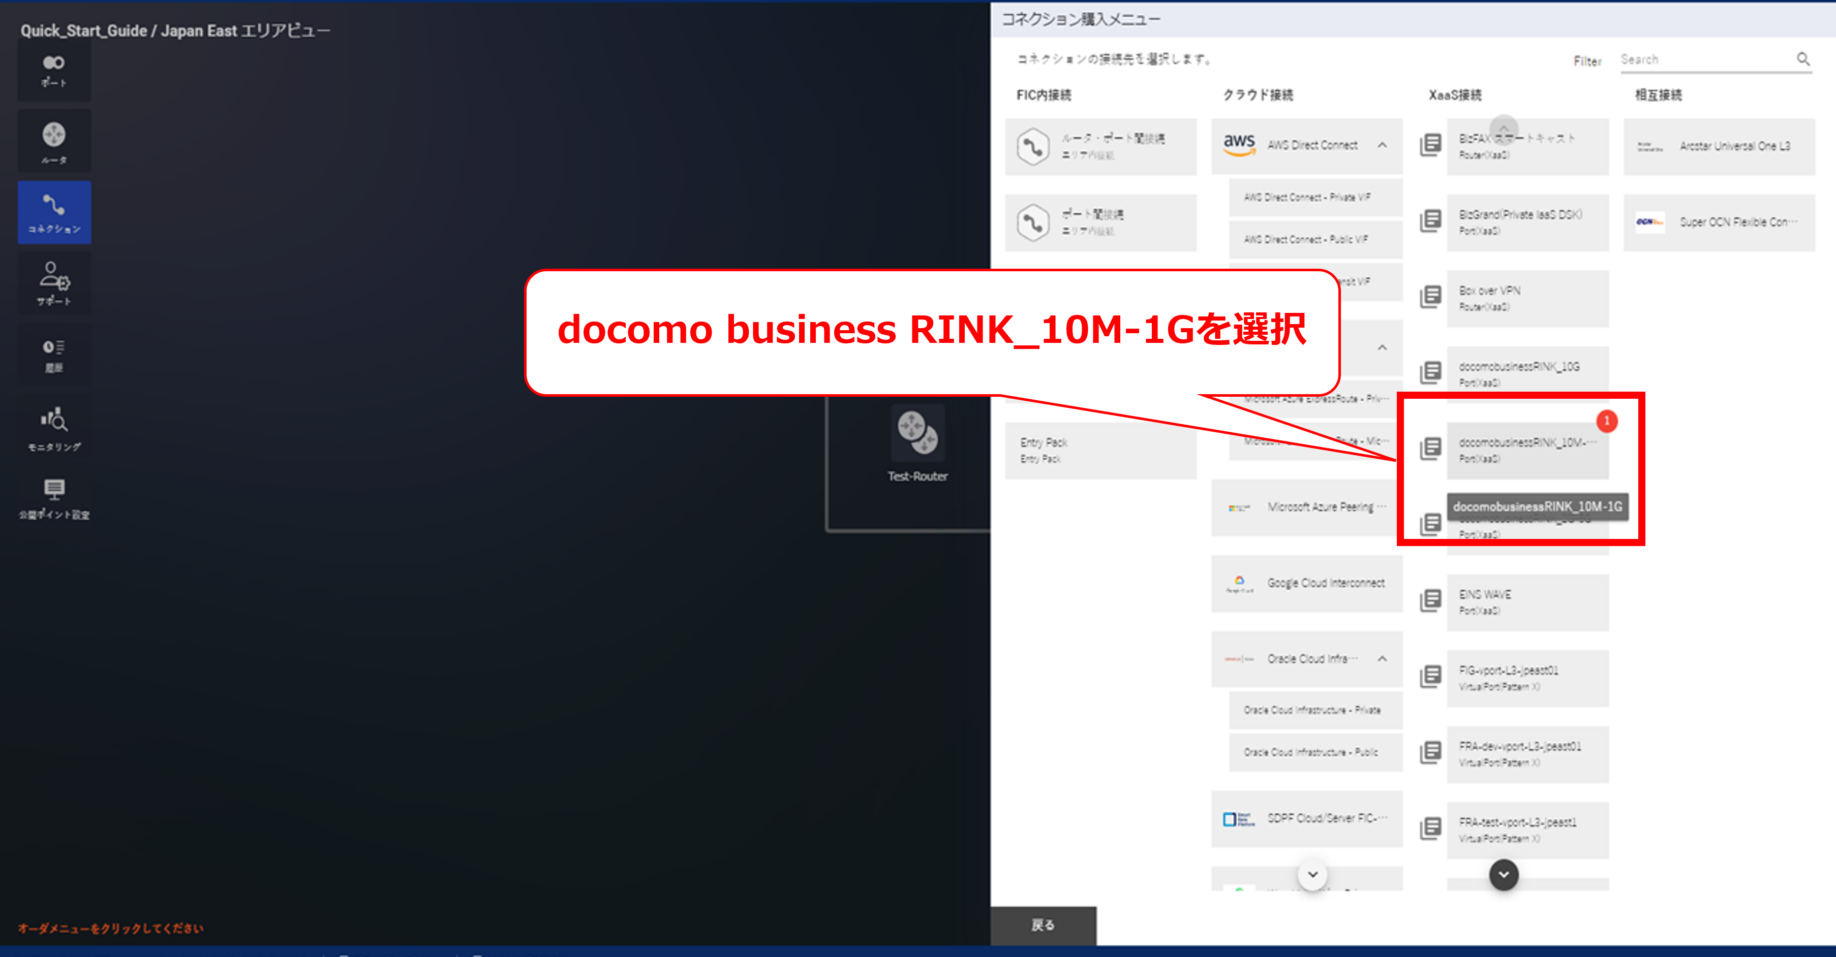The width and height of the screenshot is (1836, 957).
Task: Collapse the Oracle Cloud Infra group
Action: point(1382,659)
